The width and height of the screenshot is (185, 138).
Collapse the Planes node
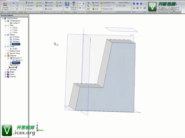5,35
